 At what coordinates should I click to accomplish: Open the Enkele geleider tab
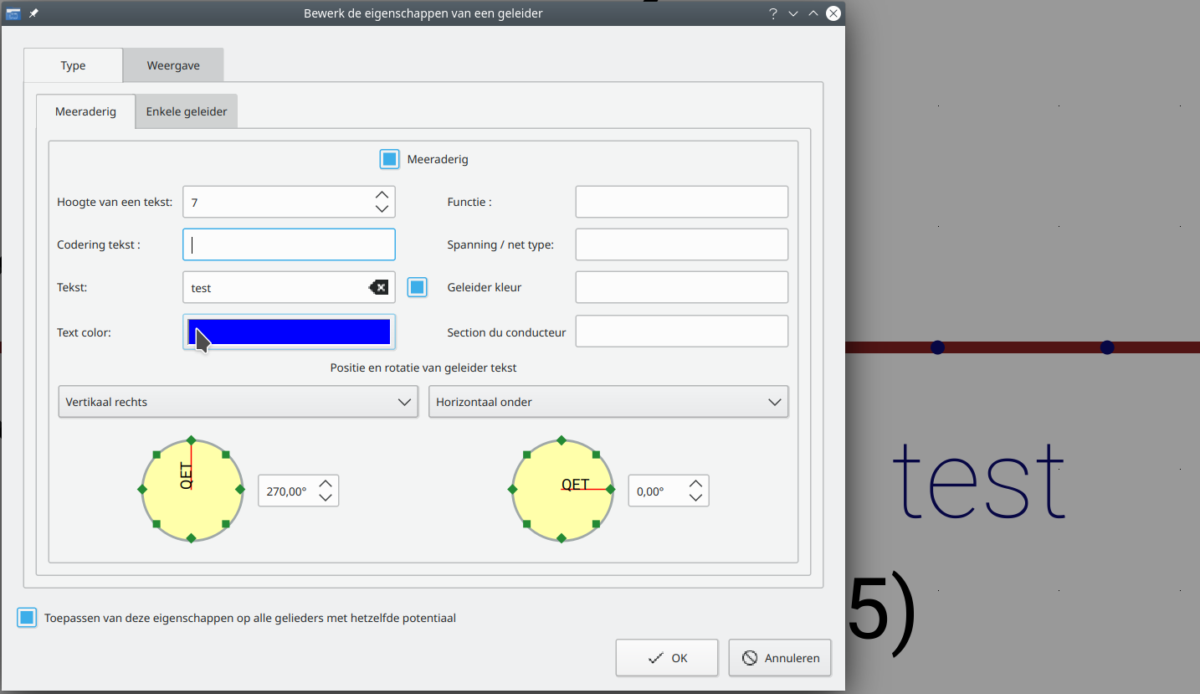click(x=187, y=111)
